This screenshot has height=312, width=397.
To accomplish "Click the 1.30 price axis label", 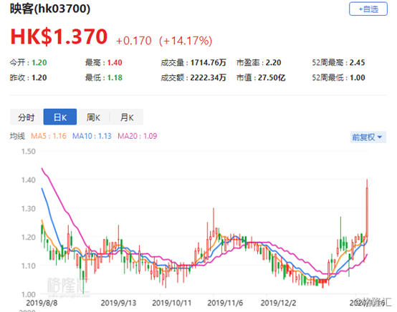I will tap(29, 208).
